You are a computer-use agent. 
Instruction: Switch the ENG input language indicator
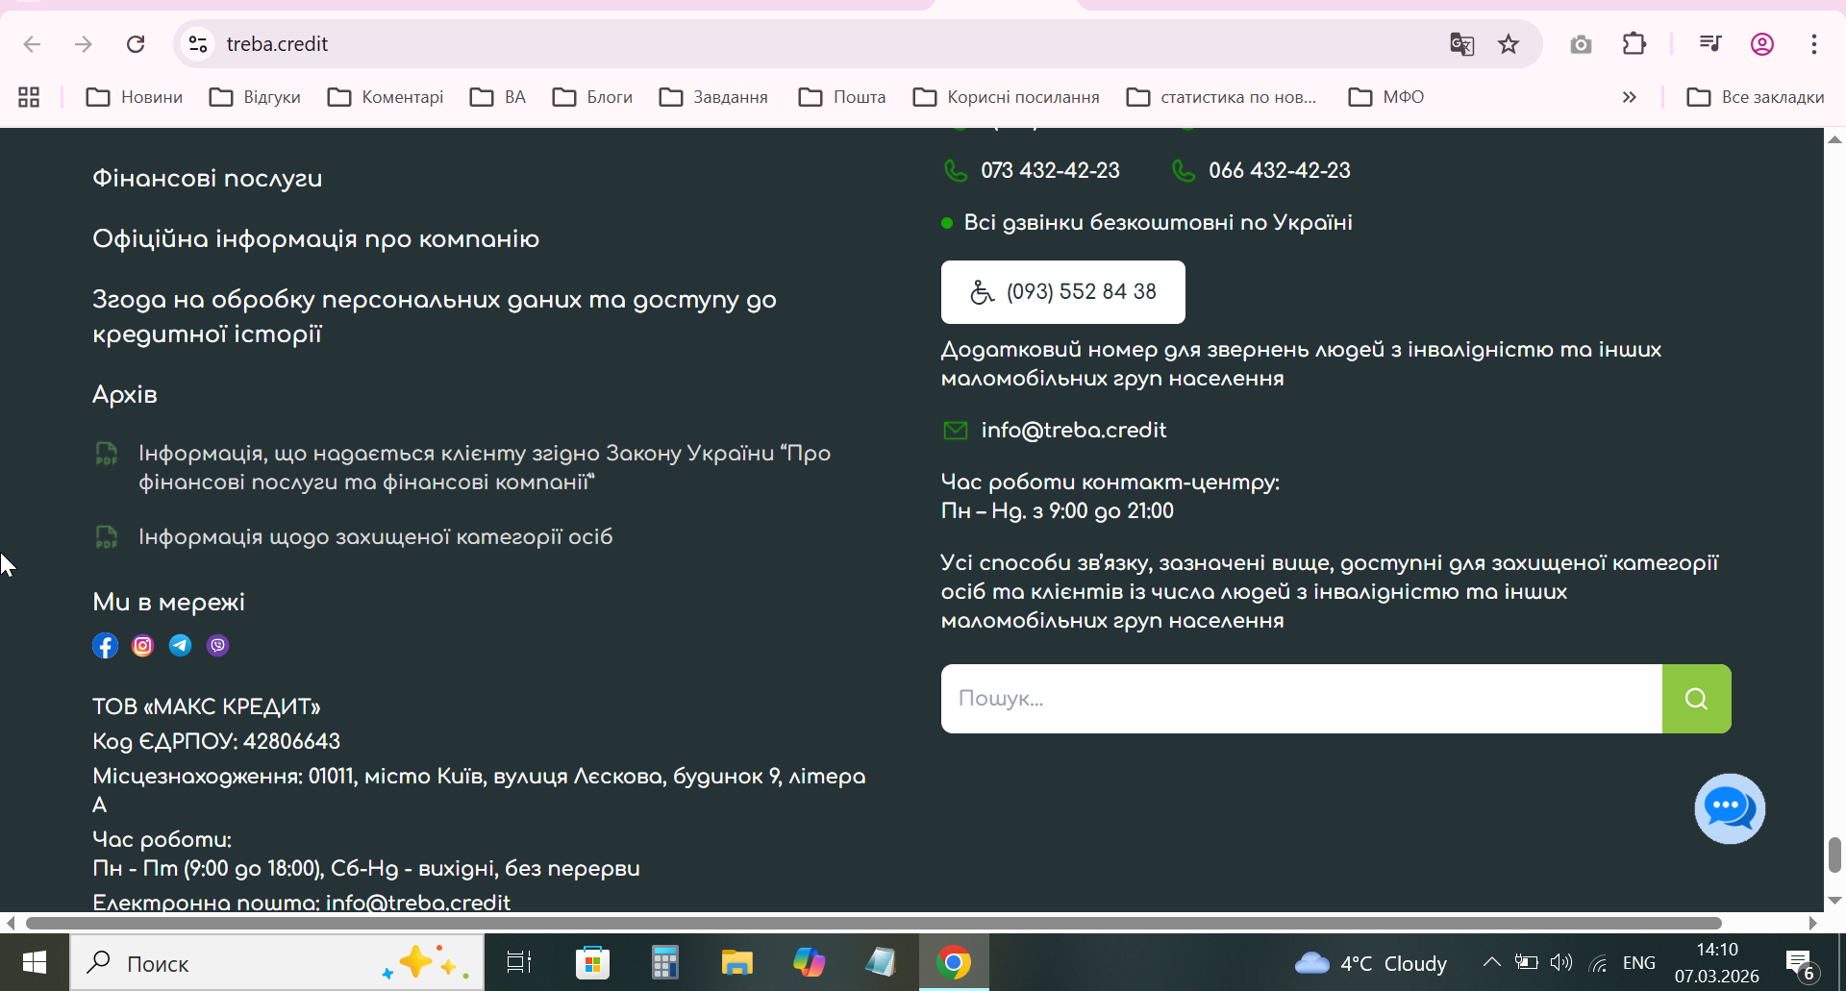[1639, 962]
